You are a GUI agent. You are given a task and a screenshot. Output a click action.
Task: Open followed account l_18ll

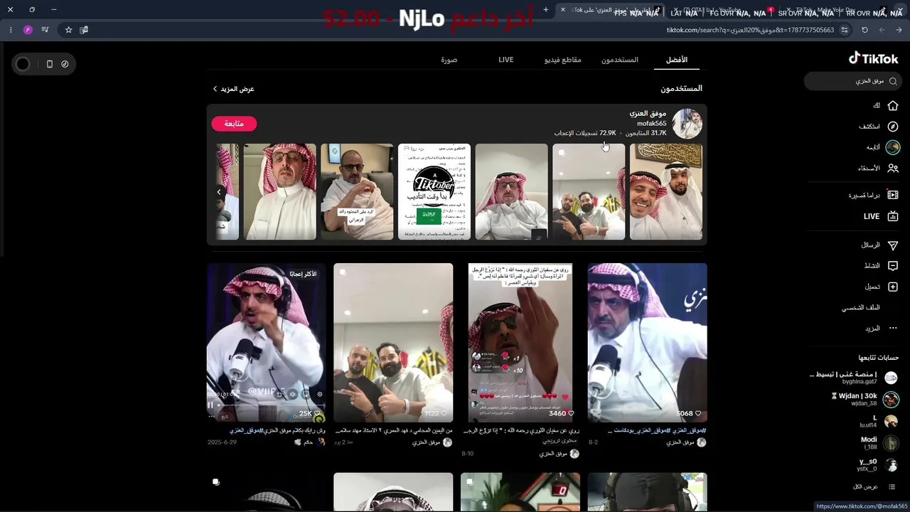pyautogui.click(x=879, y=443)
